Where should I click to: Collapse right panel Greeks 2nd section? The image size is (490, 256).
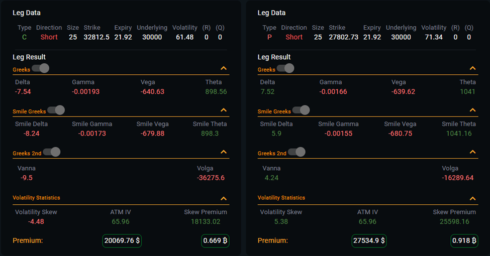coord(472,152)
